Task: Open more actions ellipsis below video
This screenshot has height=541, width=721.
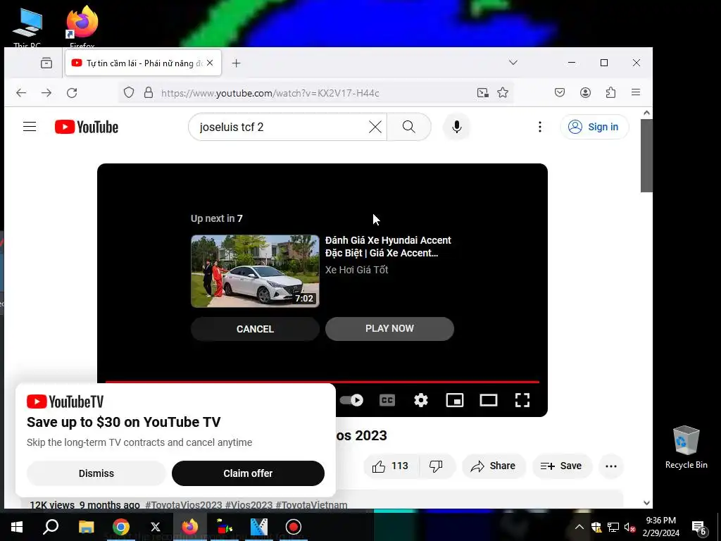Action: coord(611,466)
